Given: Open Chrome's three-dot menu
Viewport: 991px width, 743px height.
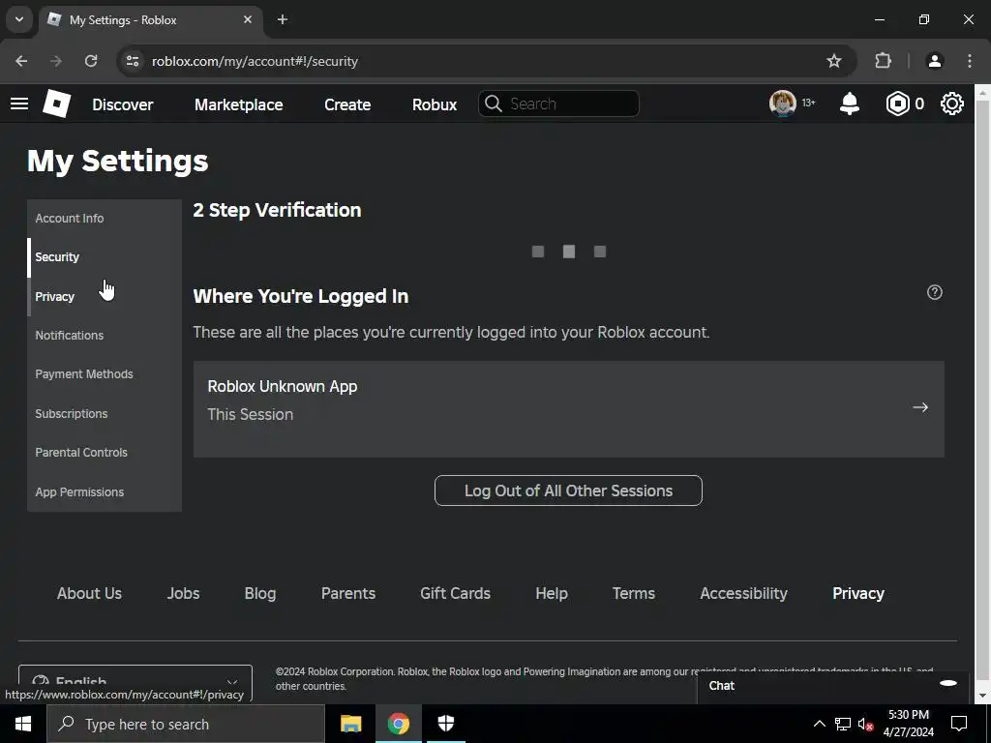Looking at the screenshot, I should [970, 61].
